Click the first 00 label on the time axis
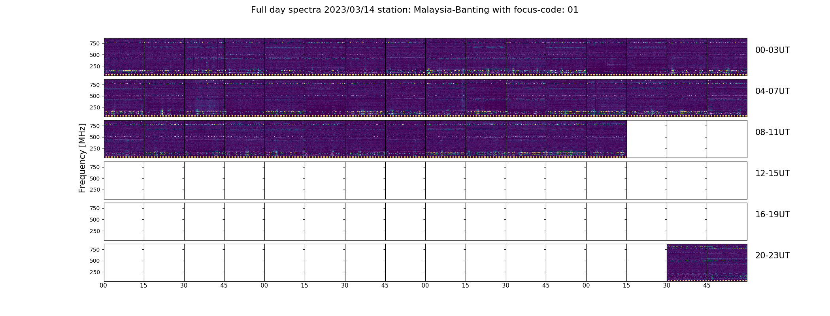Screen dimensions: 830x316 104,286
